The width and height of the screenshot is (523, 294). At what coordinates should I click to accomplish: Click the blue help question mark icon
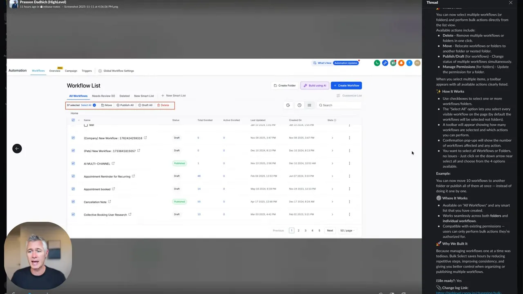pyautogui.click(x=409, y=62)
